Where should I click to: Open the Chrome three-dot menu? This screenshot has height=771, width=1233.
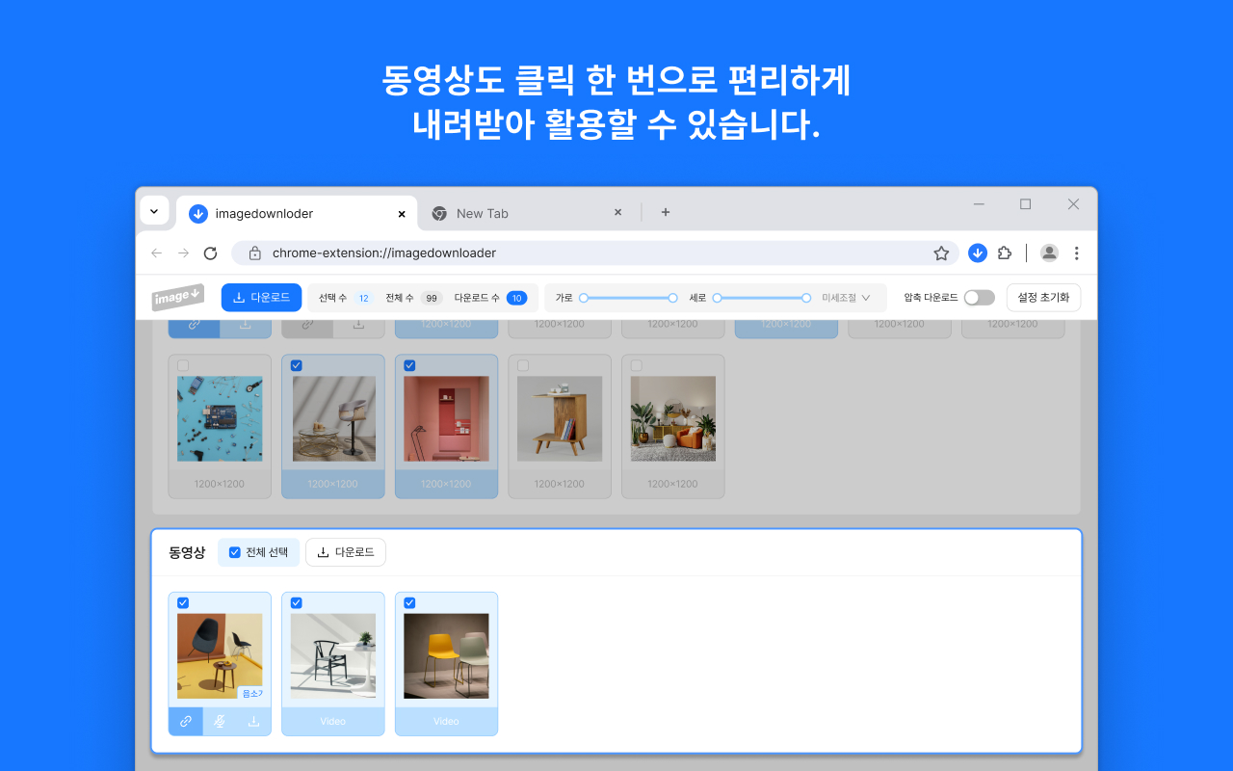[x=1076, y=253]
